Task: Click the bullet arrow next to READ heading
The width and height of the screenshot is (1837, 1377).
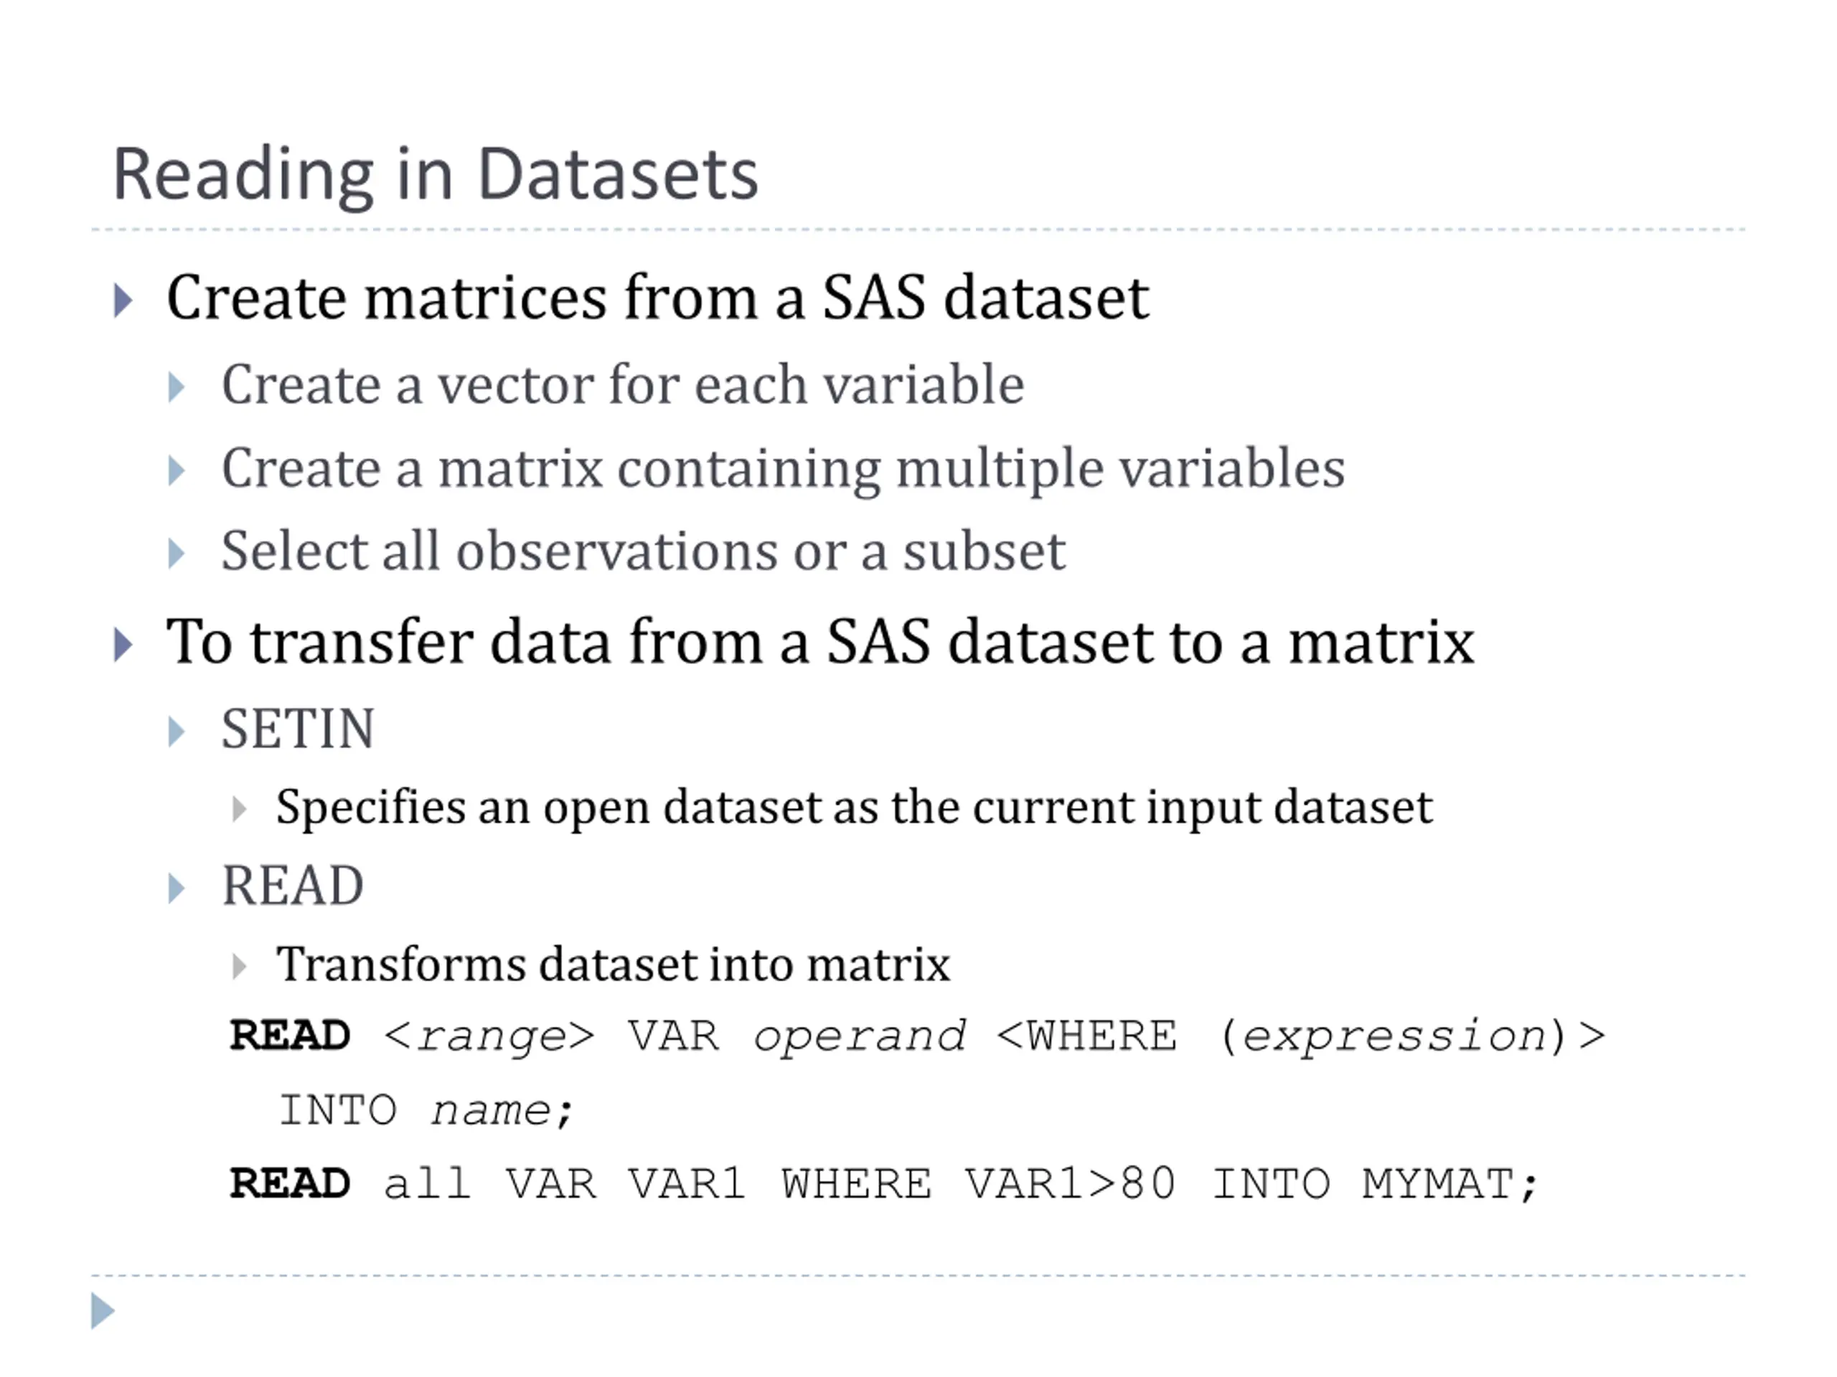Action: pos(176,888)
